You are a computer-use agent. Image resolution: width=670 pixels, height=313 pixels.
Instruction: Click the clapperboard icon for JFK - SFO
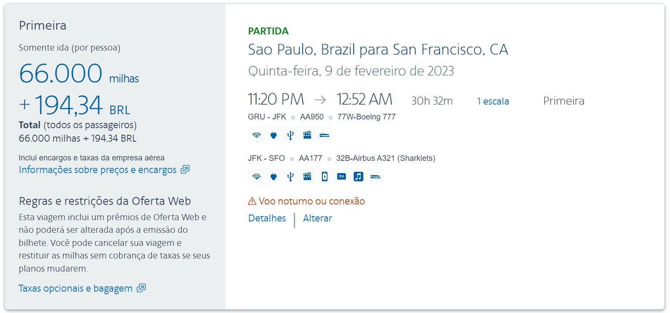click(x=307, y=177)
